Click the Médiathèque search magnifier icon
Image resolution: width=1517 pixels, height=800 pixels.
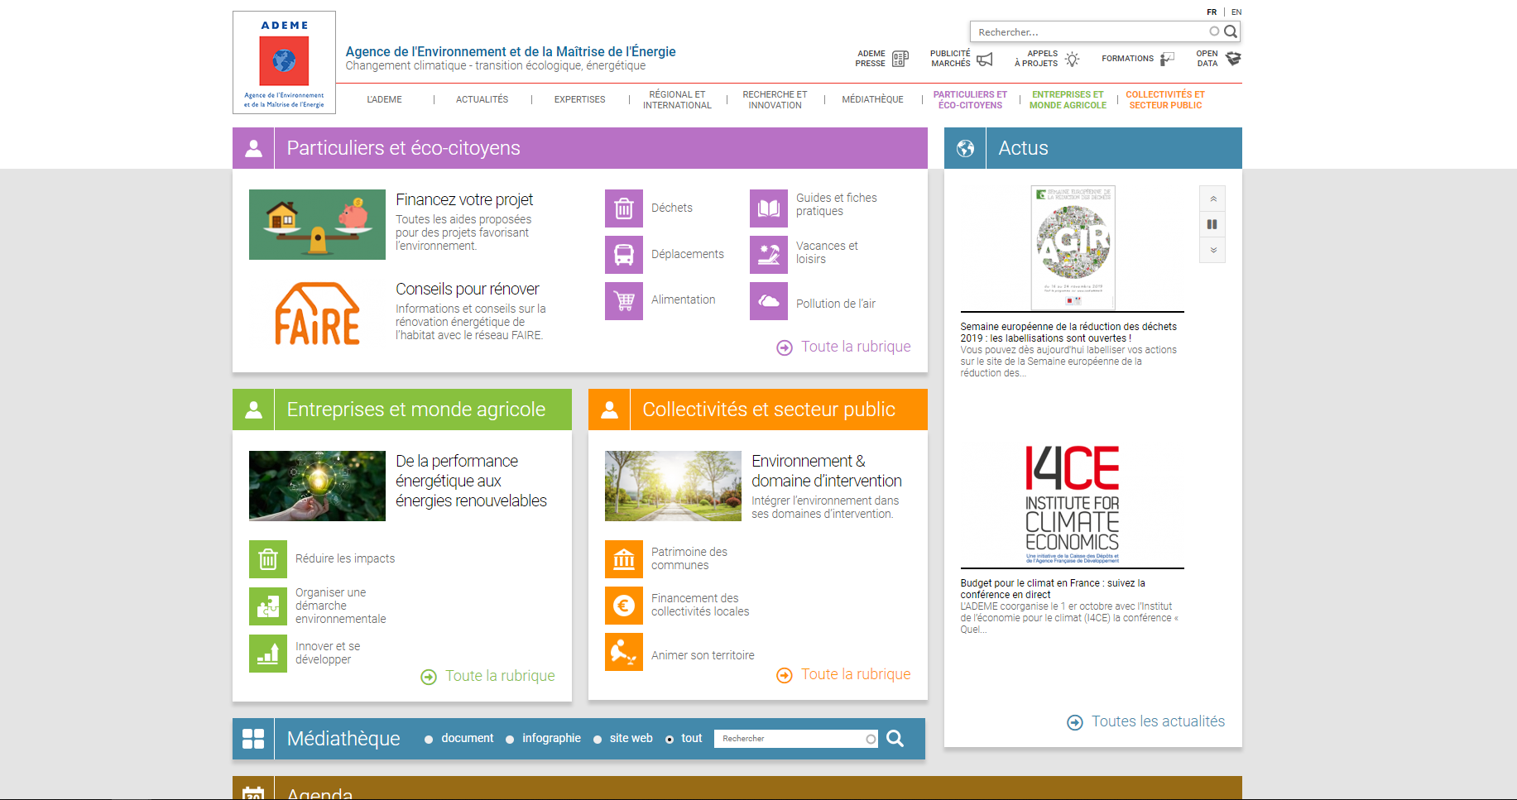click(x=895, y=738)
